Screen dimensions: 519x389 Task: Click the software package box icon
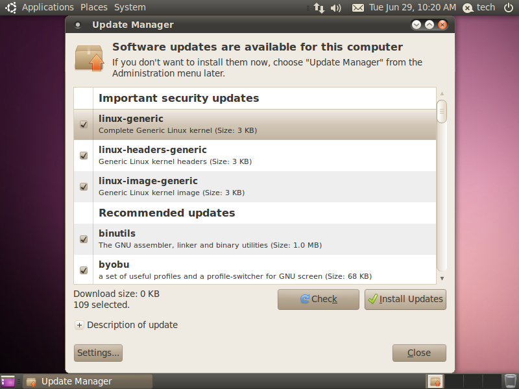[x=90, y=58]
